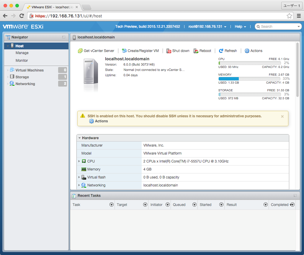Open the Actions gear in the toolbar
The width and height of the screenshot is (304, 255).
point(247,51)
